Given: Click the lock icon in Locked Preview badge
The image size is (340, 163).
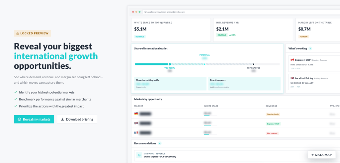Looking at the screenshot, I should tap(18, 34).
